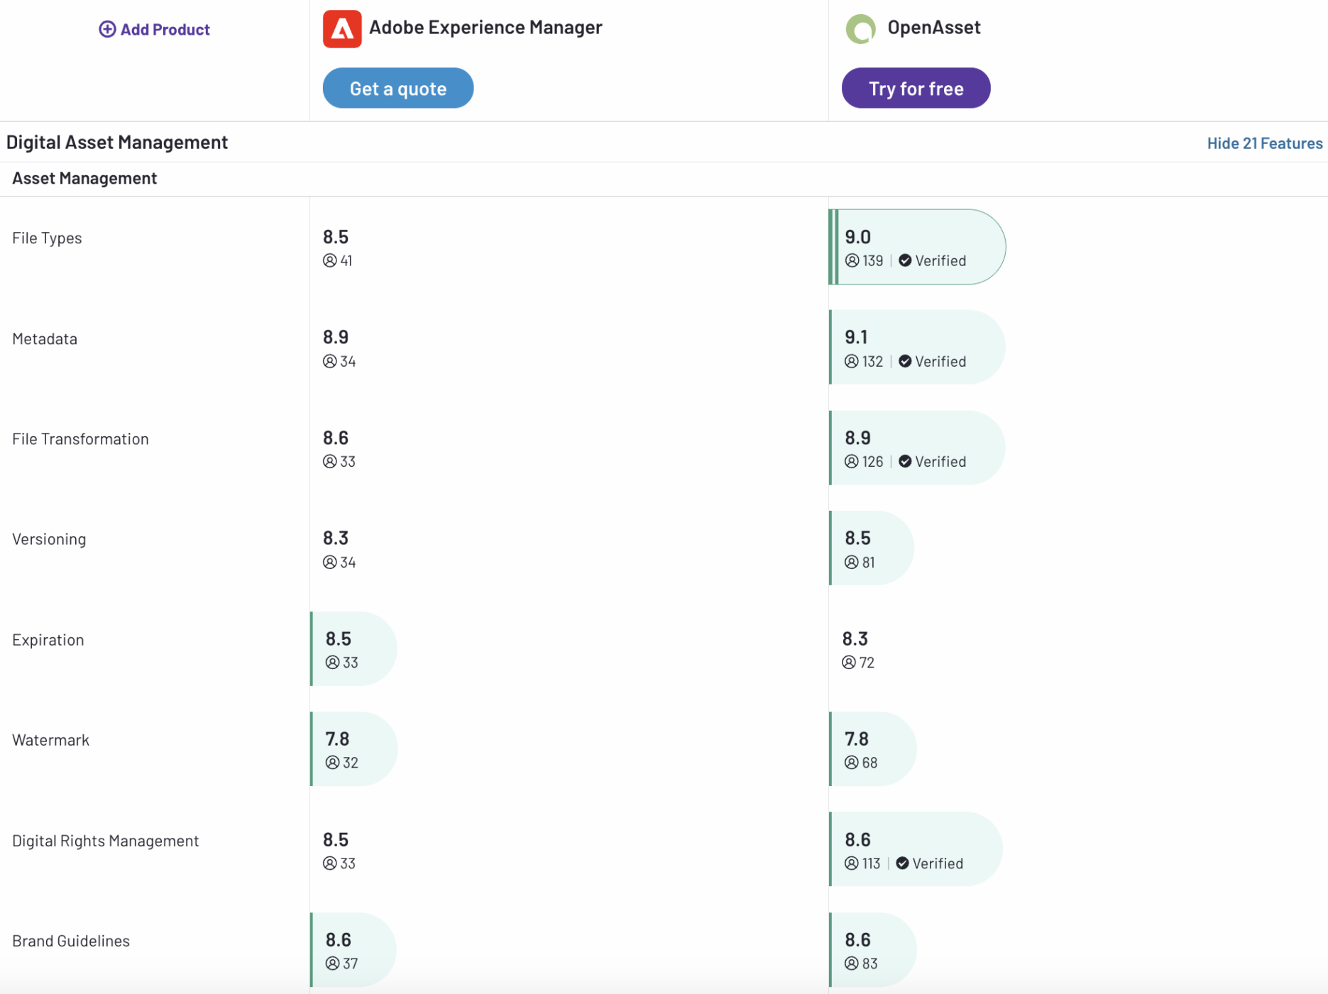1328x994 pixels.
Task: Select the Digital Asset Management heading
Action: (x=117, y=143)
